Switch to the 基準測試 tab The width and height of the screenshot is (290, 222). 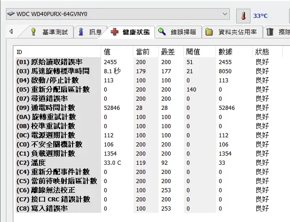pos(55,32)
